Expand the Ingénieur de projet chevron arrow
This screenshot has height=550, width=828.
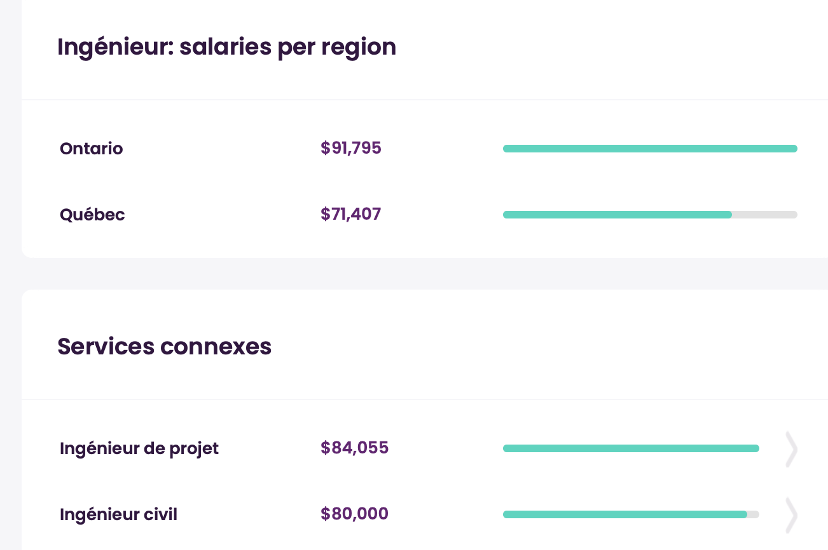coord(791,449)
